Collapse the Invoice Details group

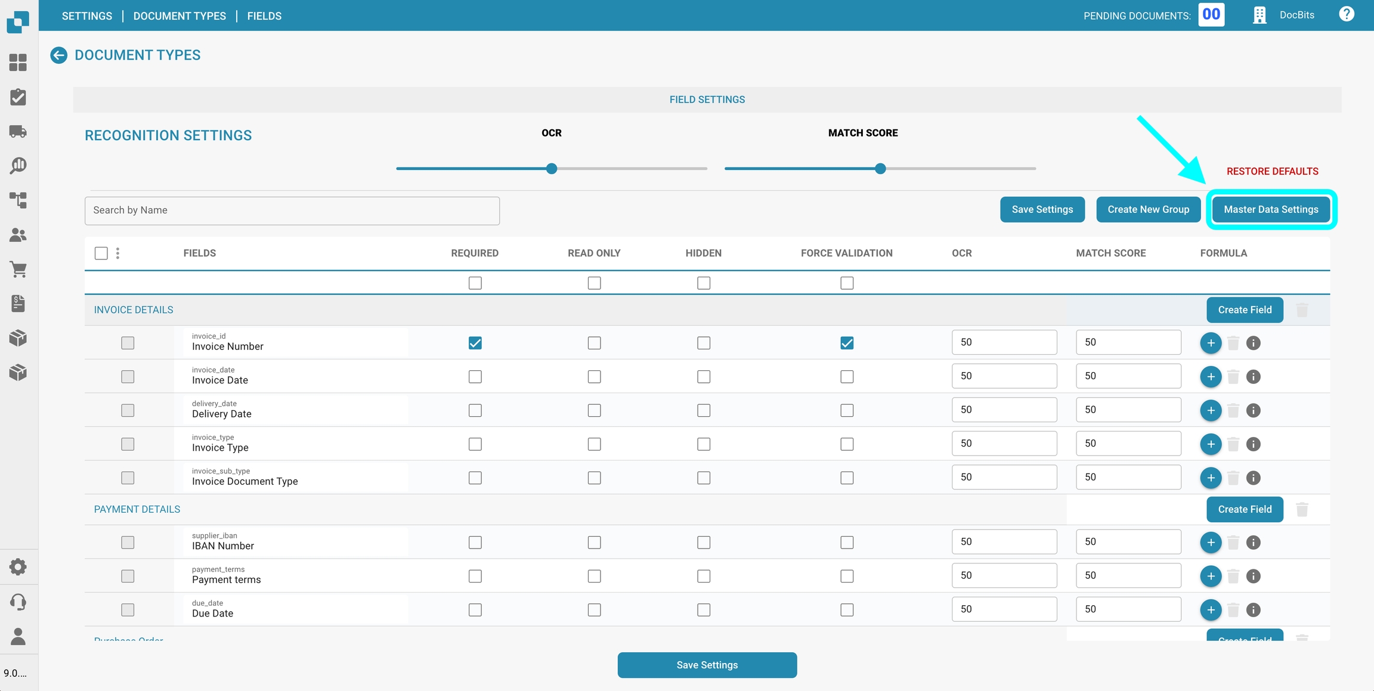click(134, 310)
